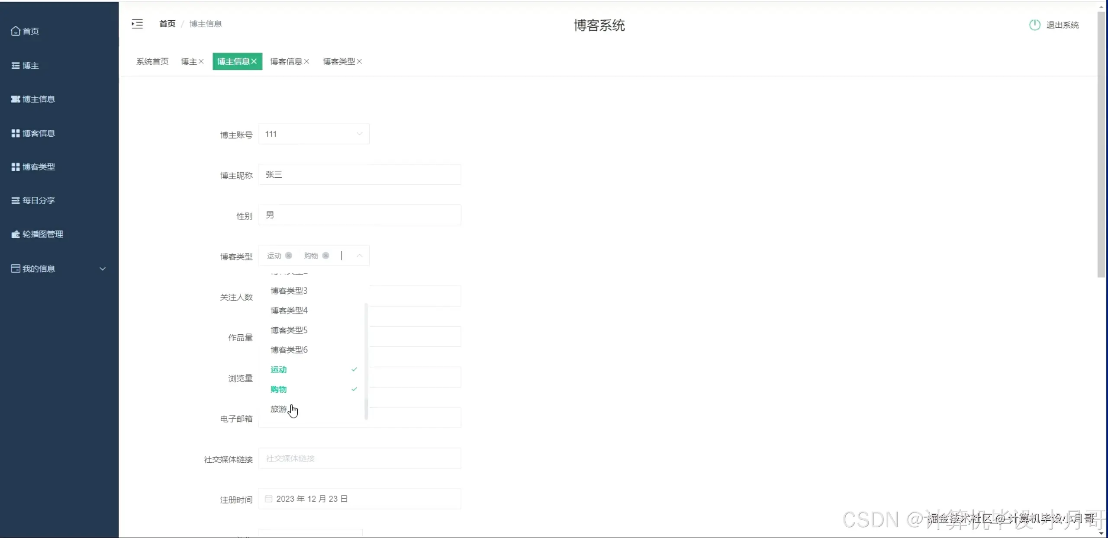
Task: Switch to the 系统首页 tab
Action: (x=152, y=61)
